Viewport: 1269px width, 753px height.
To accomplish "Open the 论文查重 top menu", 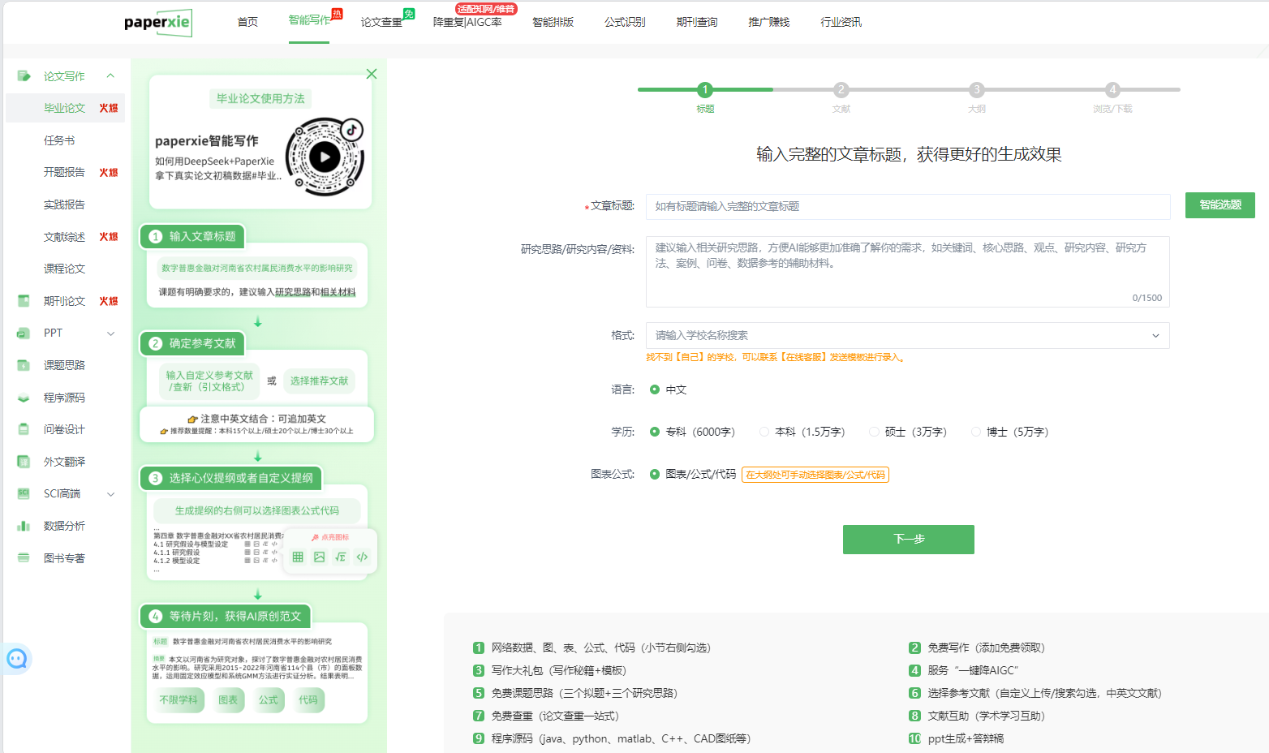I will point(381,22).
